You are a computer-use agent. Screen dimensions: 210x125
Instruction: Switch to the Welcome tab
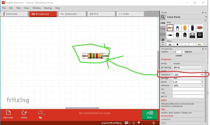tap(14, 14)
